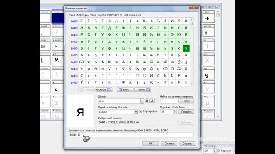Click the background glyph panel scrollbar
275x154 pixels.
pyautogui.click(x=218, y=64)
